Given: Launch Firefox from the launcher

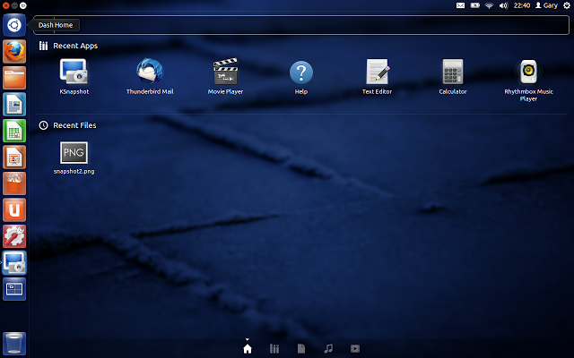Looking at the screenshot, I should tap(14, 52).
